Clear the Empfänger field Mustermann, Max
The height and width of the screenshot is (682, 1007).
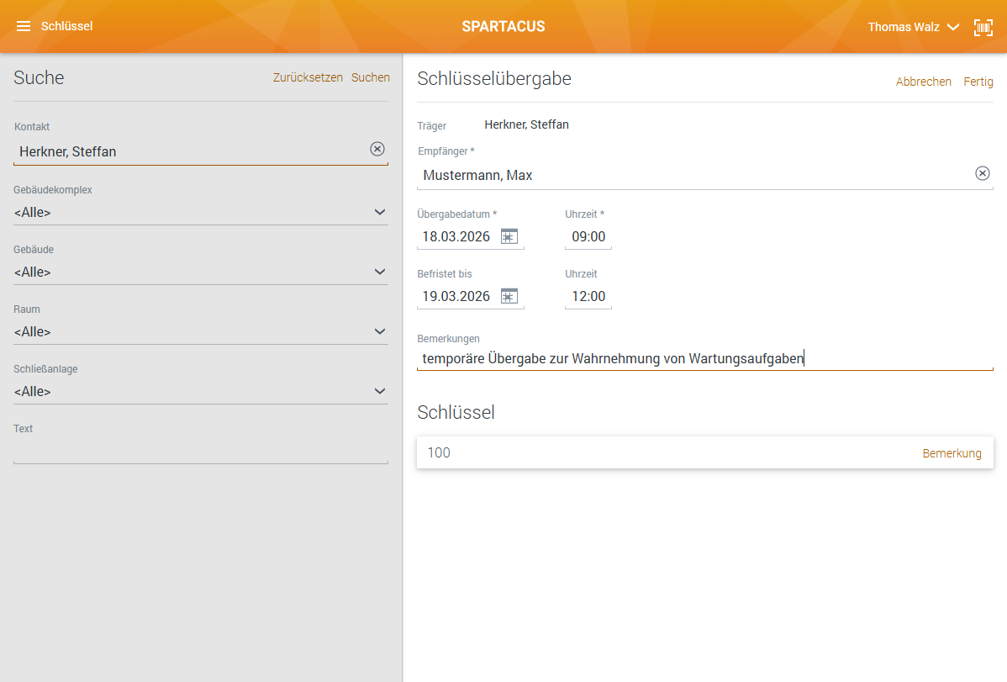point(982,173)
